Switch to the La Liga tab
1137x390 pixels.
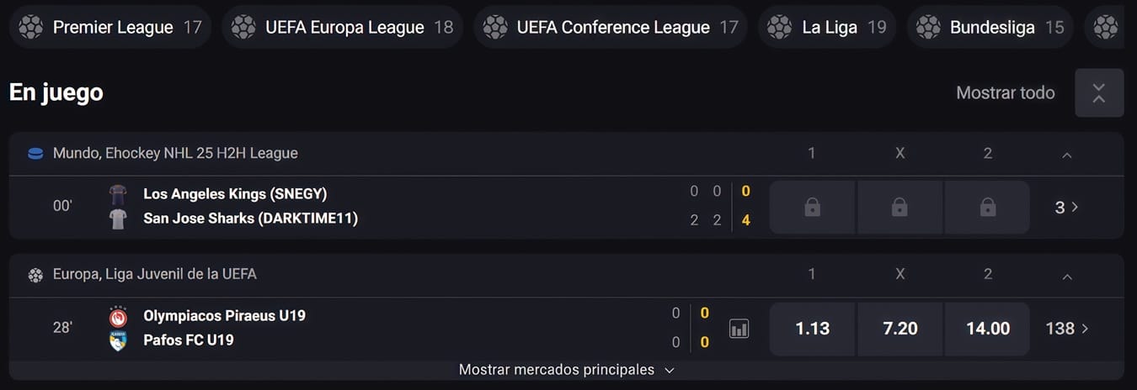tap(827, 27)
